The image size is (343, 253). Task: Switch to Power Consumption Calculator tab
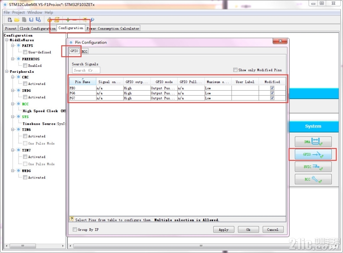click(113, 28)
